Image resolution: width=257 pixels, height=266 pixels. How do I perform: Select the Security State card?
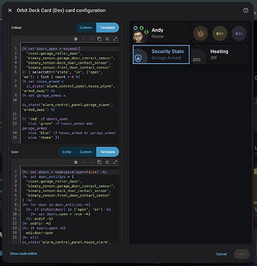pyautogui.click(x=161, y=55)
